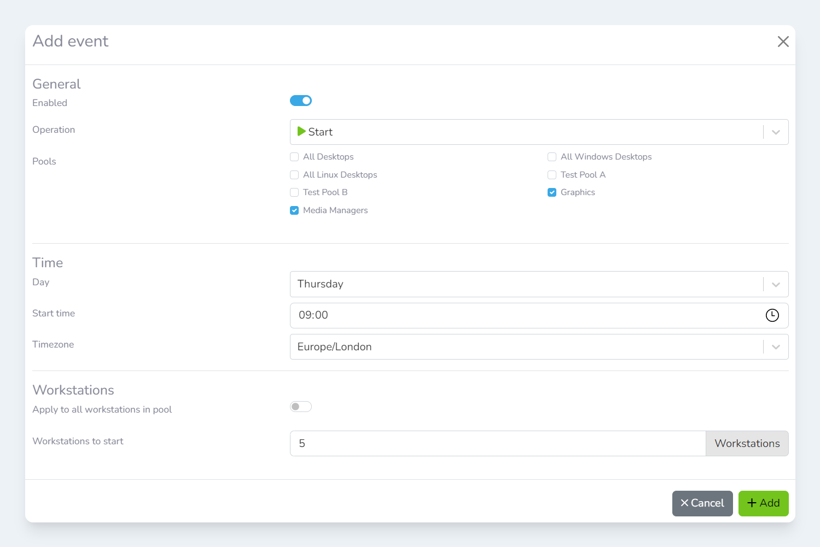Click the green play icon beside Start
Screen dimensions: 820x547
click(x=301, y=132)
